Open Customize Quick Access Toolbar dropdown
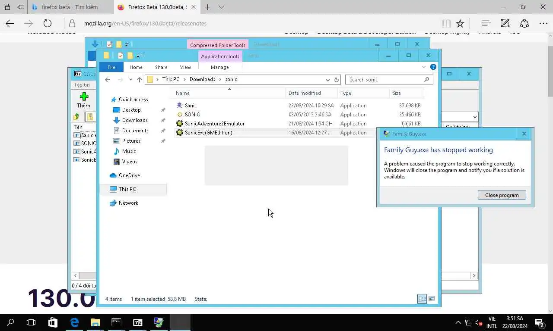The height and width of the screenshot is (331, 553). pos(138,56)
